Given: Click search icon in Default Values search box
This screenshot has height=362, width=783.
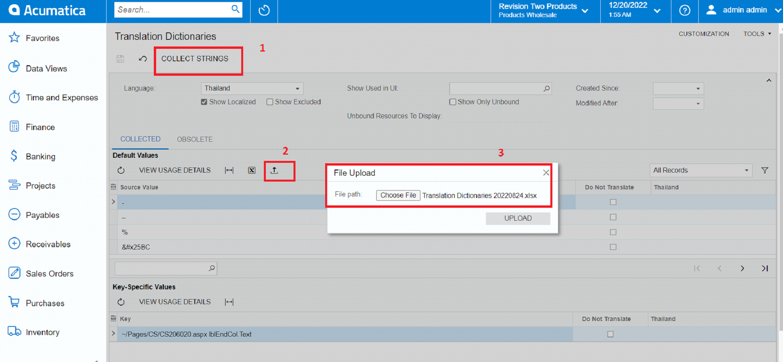Looking at the screenshot, I should [212, 268].
